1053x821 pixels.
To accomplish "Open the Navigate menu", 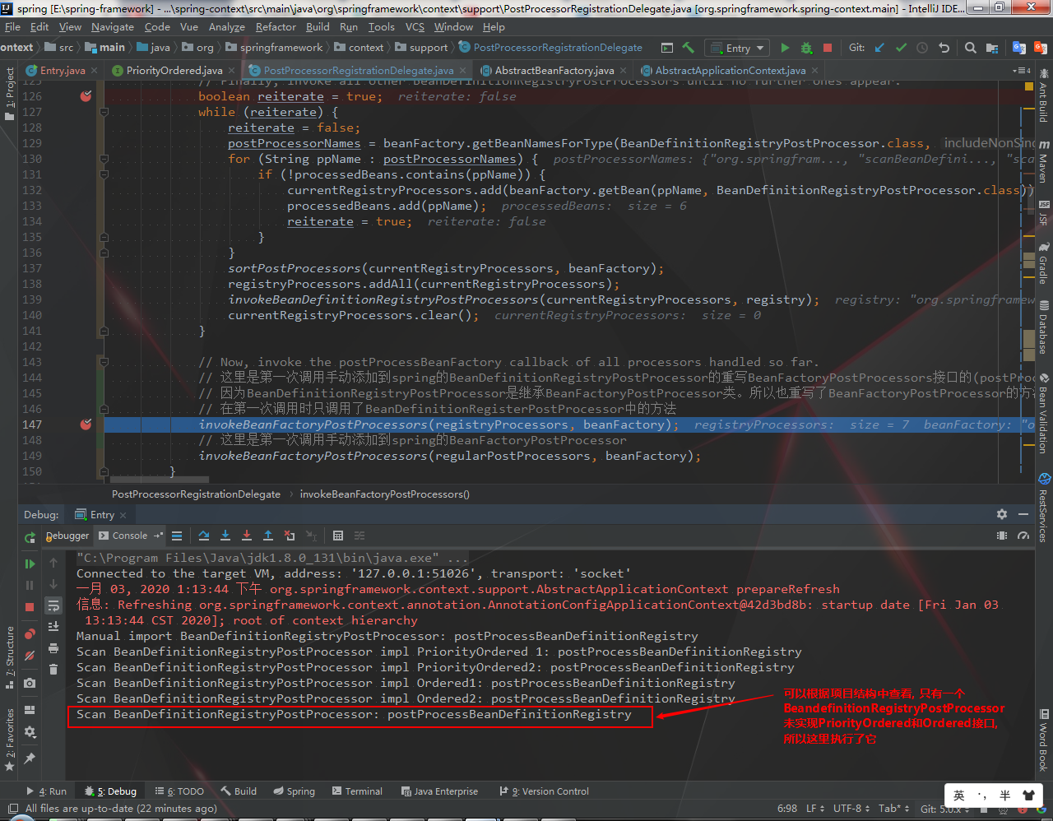I will tap(112, 27).
